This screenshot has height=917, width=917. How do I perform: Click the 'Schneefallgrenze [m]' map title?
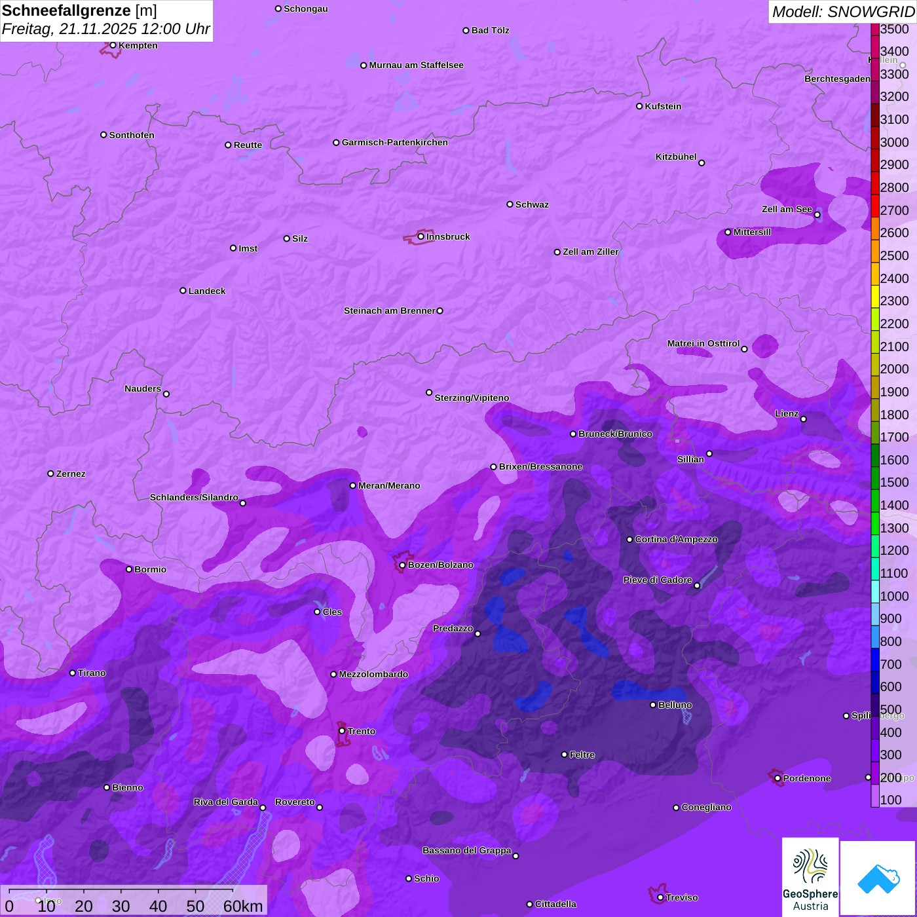79,10
